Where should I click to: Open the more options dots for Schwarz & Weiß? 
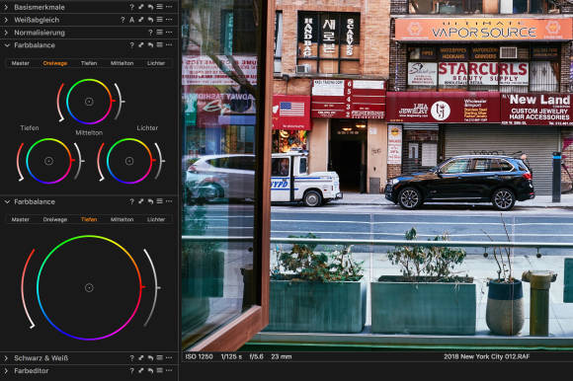point(169,358)
